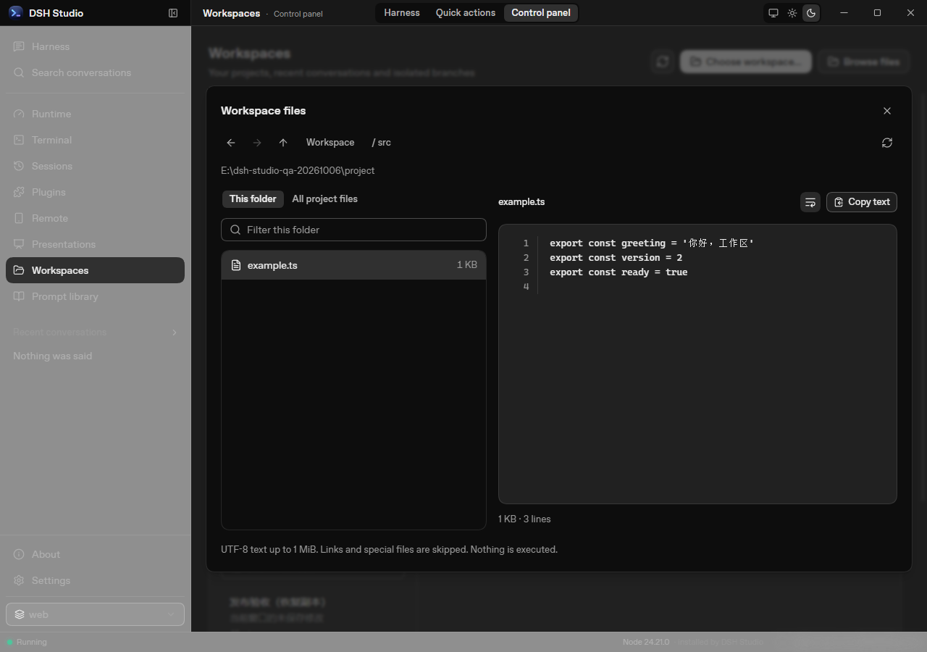Open Settings in the sidebar
927x652 pixels.
pyautogui.click(x=95, y=580)
